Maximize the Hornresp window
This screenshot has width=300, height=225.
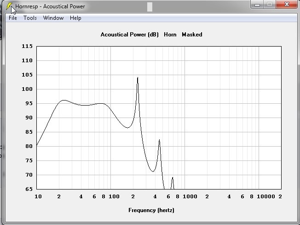(270, 5)
